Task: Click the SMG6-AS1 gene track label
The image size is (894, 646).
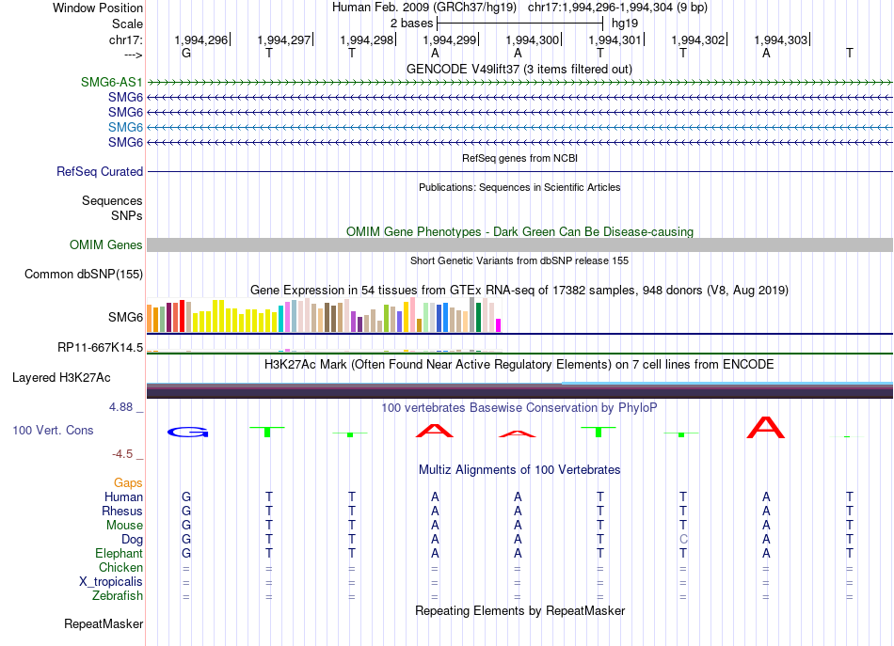Action: (x=112, y=82)
